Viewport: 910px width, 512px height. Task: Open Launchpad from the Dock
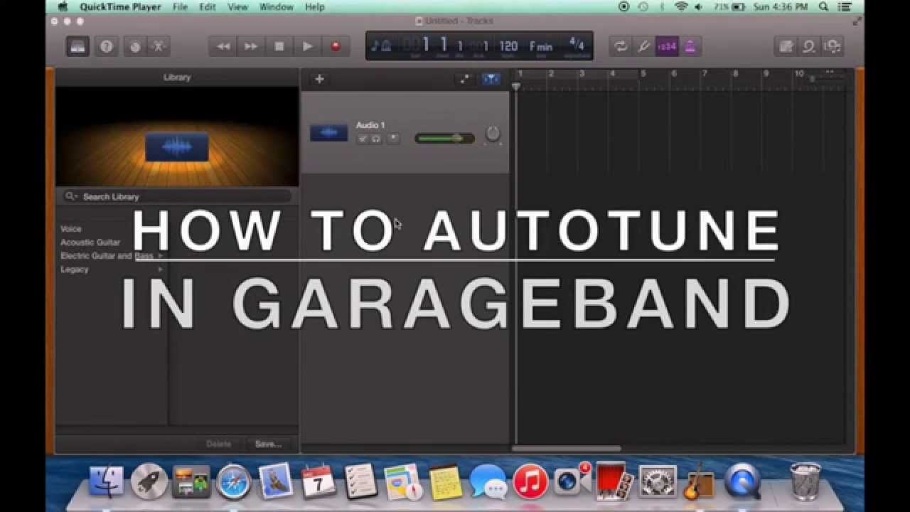[x=149, y=481]
